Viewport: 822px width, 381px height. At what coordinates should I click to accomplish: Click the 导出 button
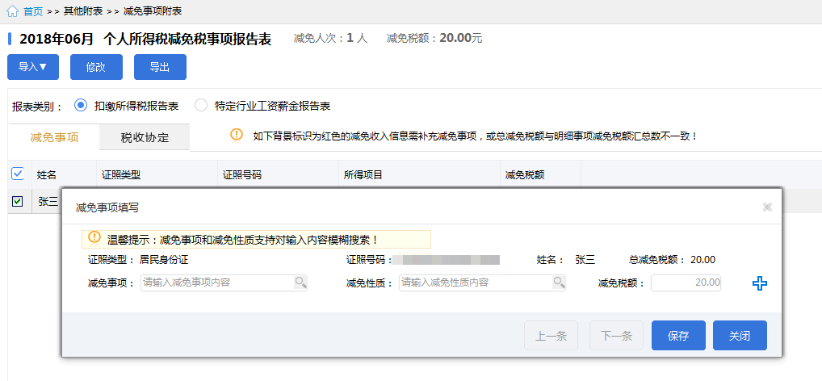[x=160, y=67]
